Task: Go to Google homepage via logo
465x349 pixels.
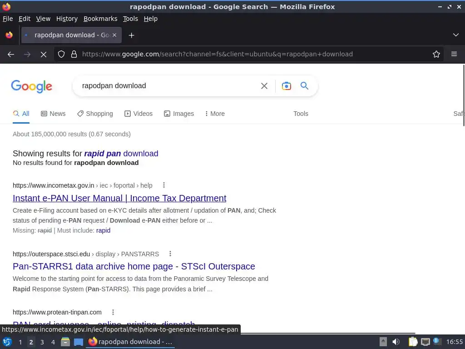Action: click(31, 86)
